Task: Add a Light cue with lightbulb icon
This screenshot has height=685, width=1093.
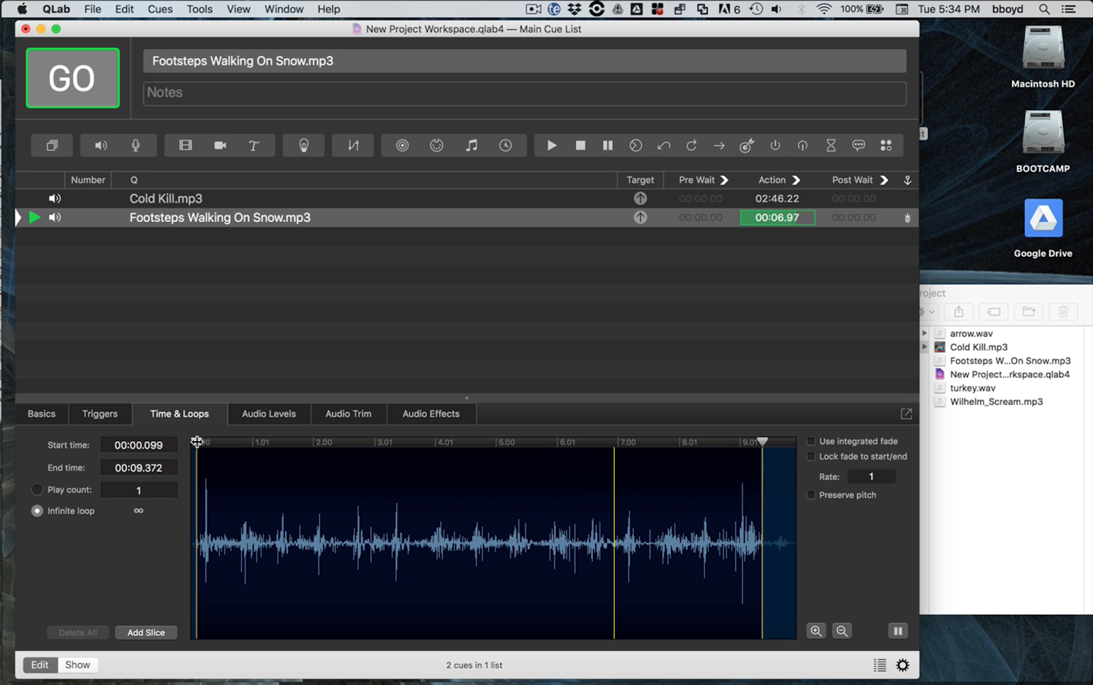Action: (304, 145)
